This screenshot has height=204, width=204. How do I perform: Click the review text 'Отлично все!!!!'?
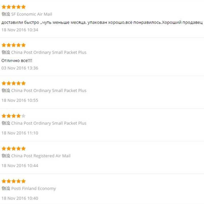pyautogui.click(x=17, y=61)
